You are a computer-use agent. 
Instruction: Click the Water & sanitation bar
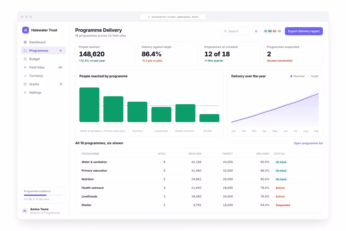pos(89,105)
